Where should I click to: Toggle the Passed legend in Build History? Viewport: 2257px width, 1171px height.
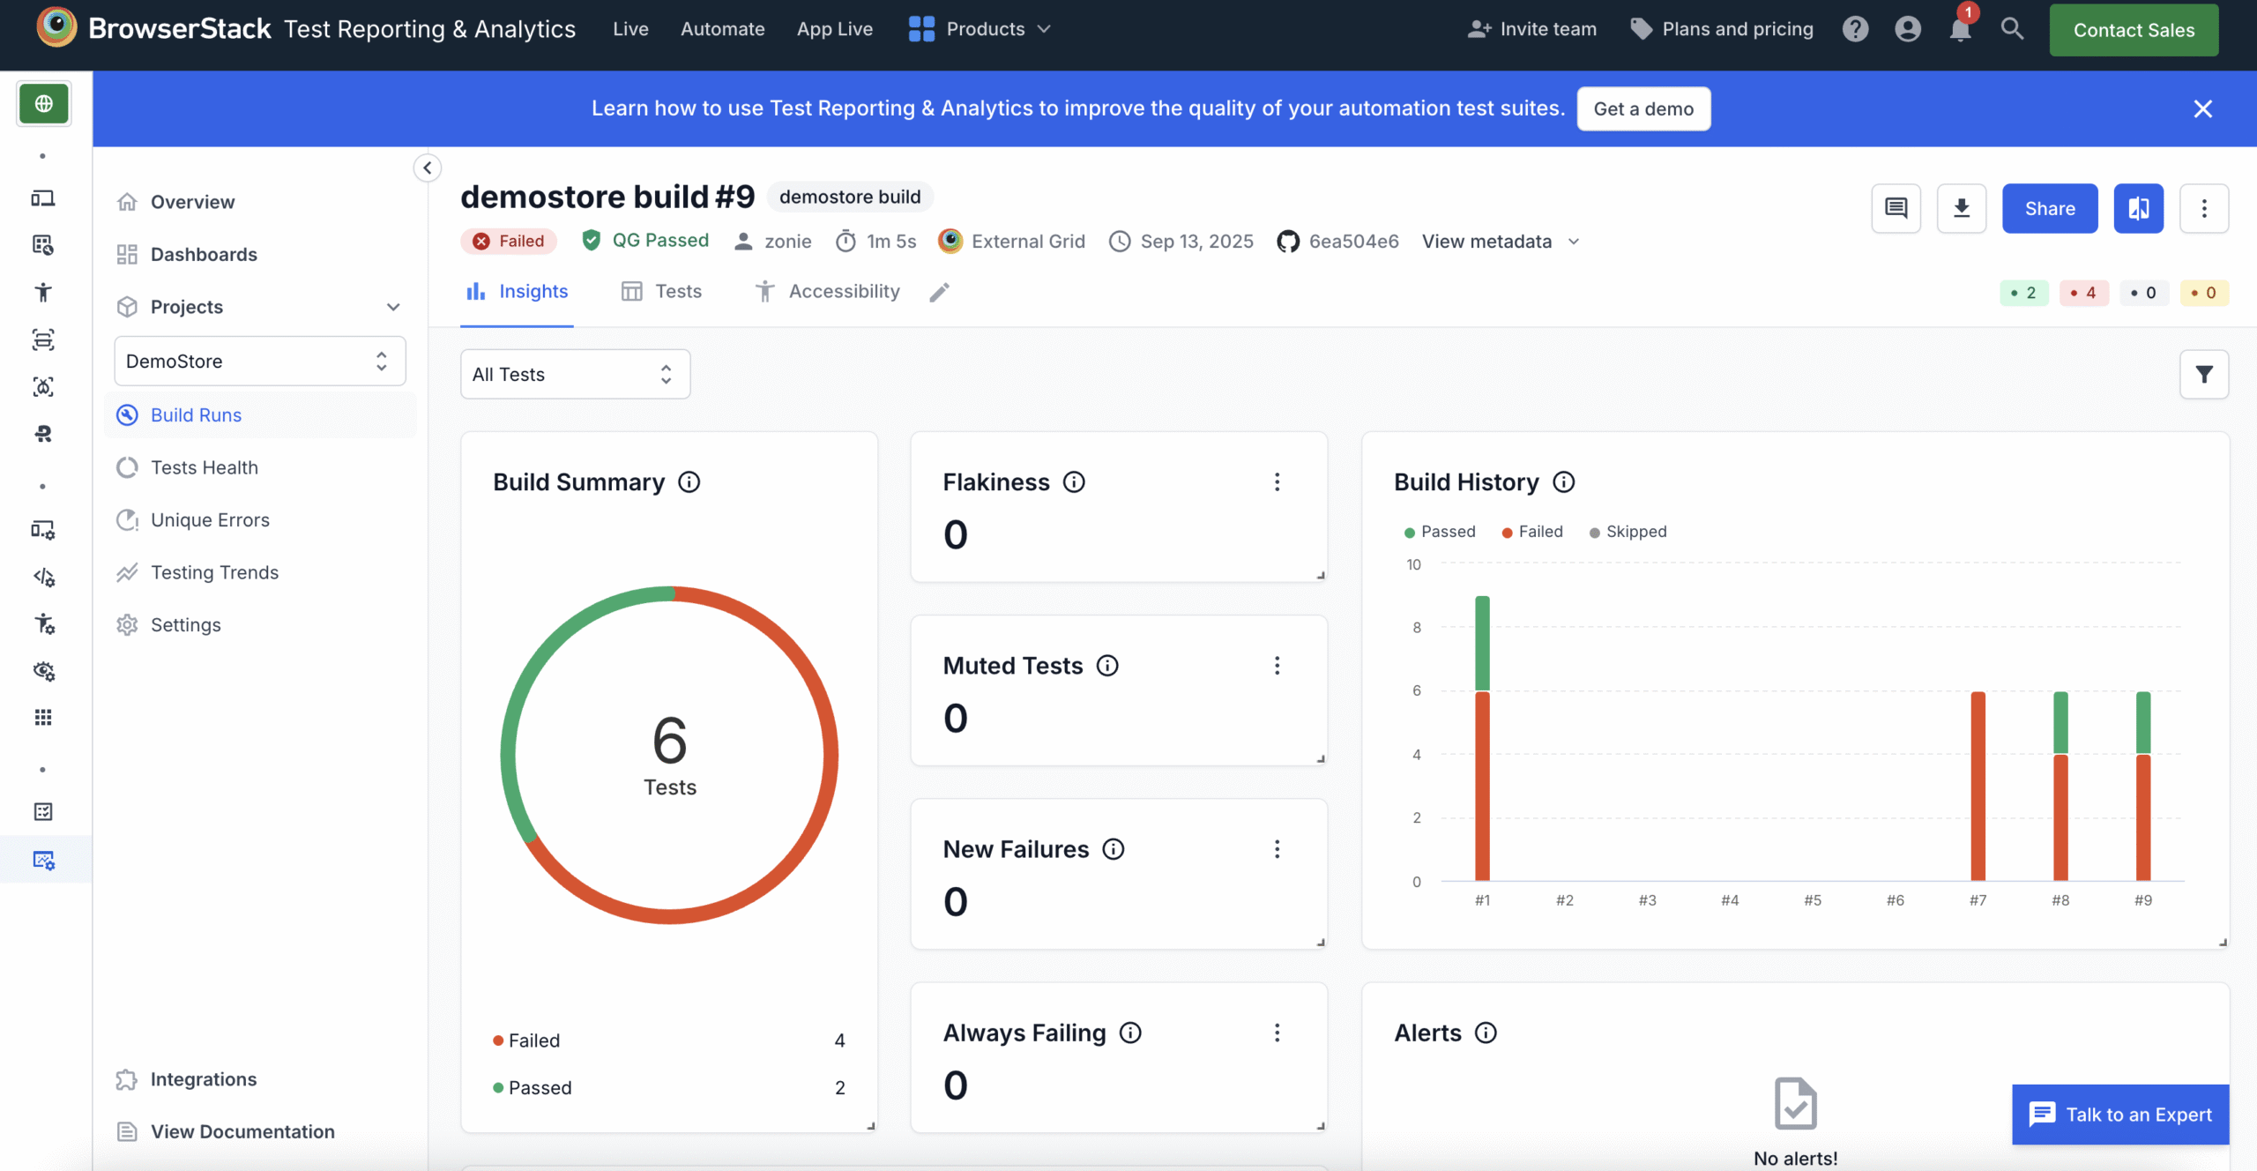pyautogui.click(x=1439, y=531)
